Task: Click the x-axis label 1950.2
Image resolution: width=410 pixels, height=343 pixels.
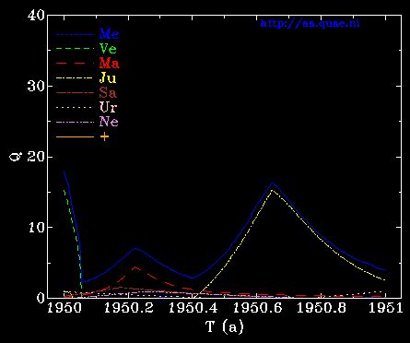Action: click(129, 308)
